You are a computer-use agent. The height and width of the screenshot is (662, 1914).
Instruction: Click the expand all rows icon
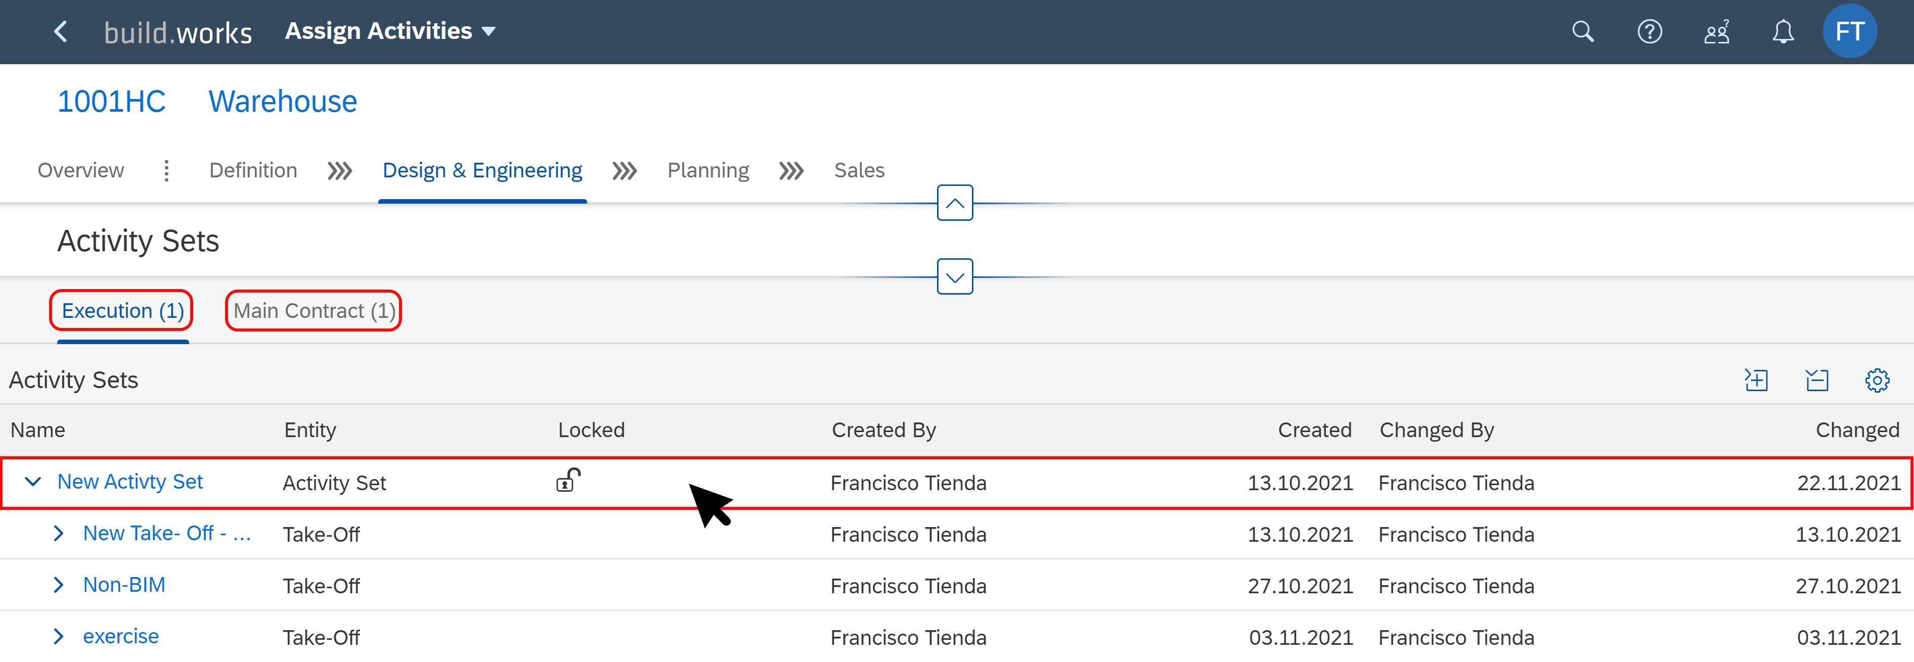point(1757,380)
